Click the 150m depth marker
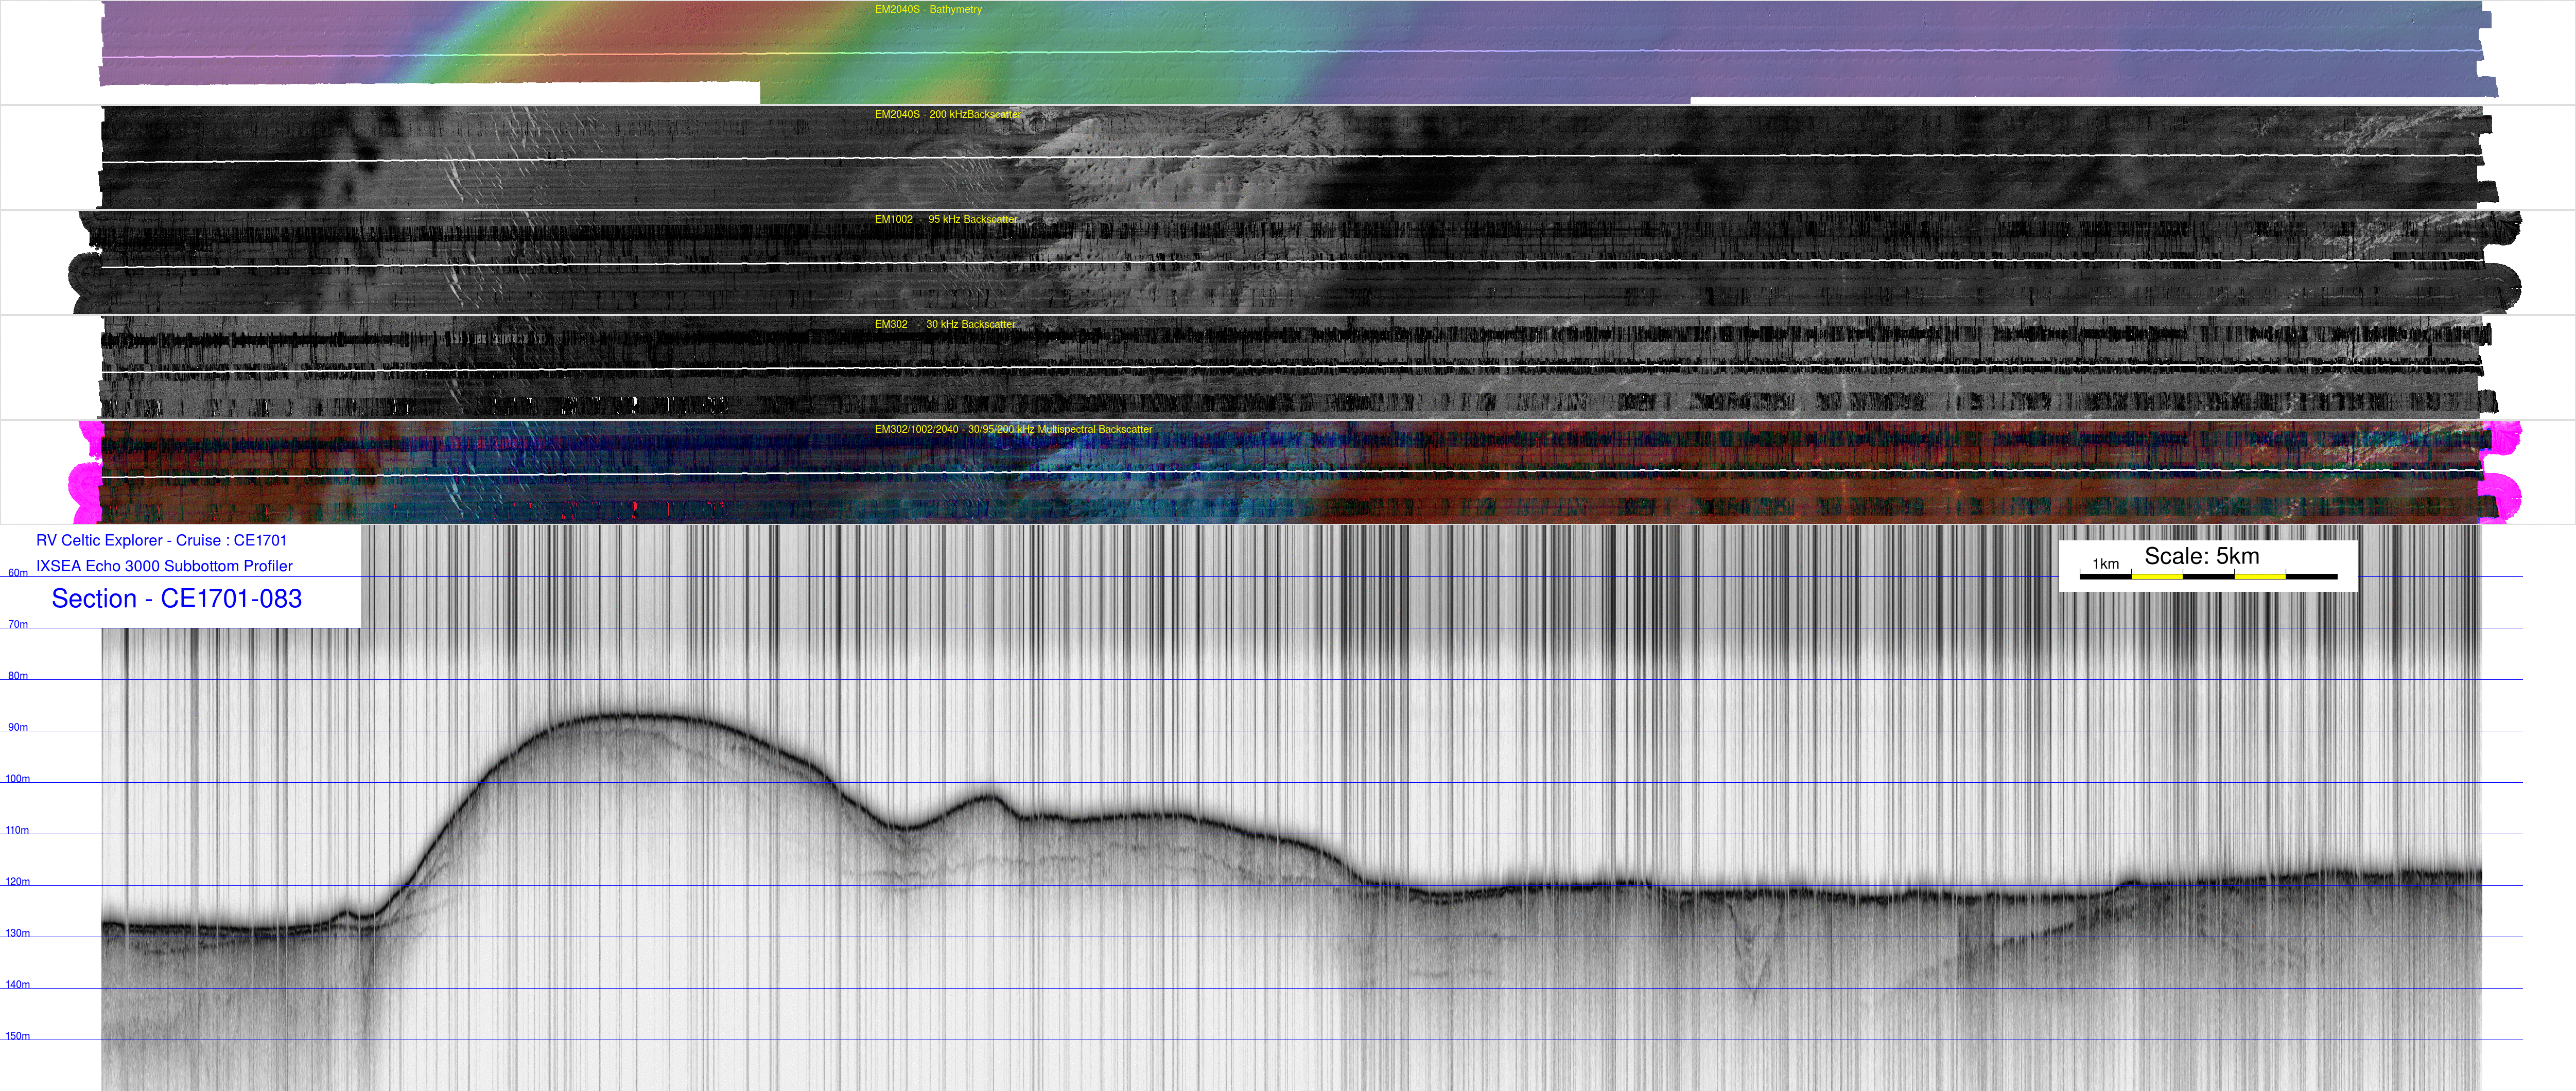This screenshot has width=2576, height=1091. [x=18, y=1036]
